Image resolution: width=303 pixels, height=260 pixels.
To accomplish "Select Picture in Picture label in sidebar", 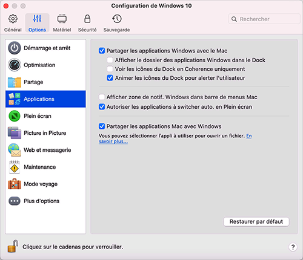I will coord(45,133).
